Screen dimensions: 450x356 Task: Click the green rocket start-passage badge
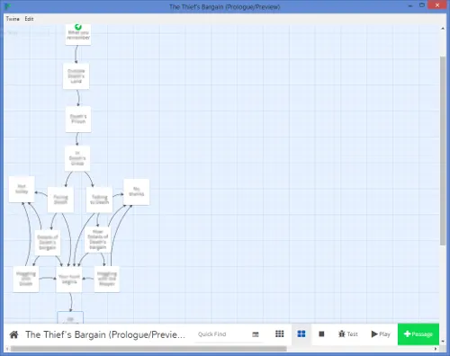pos(78,27)
